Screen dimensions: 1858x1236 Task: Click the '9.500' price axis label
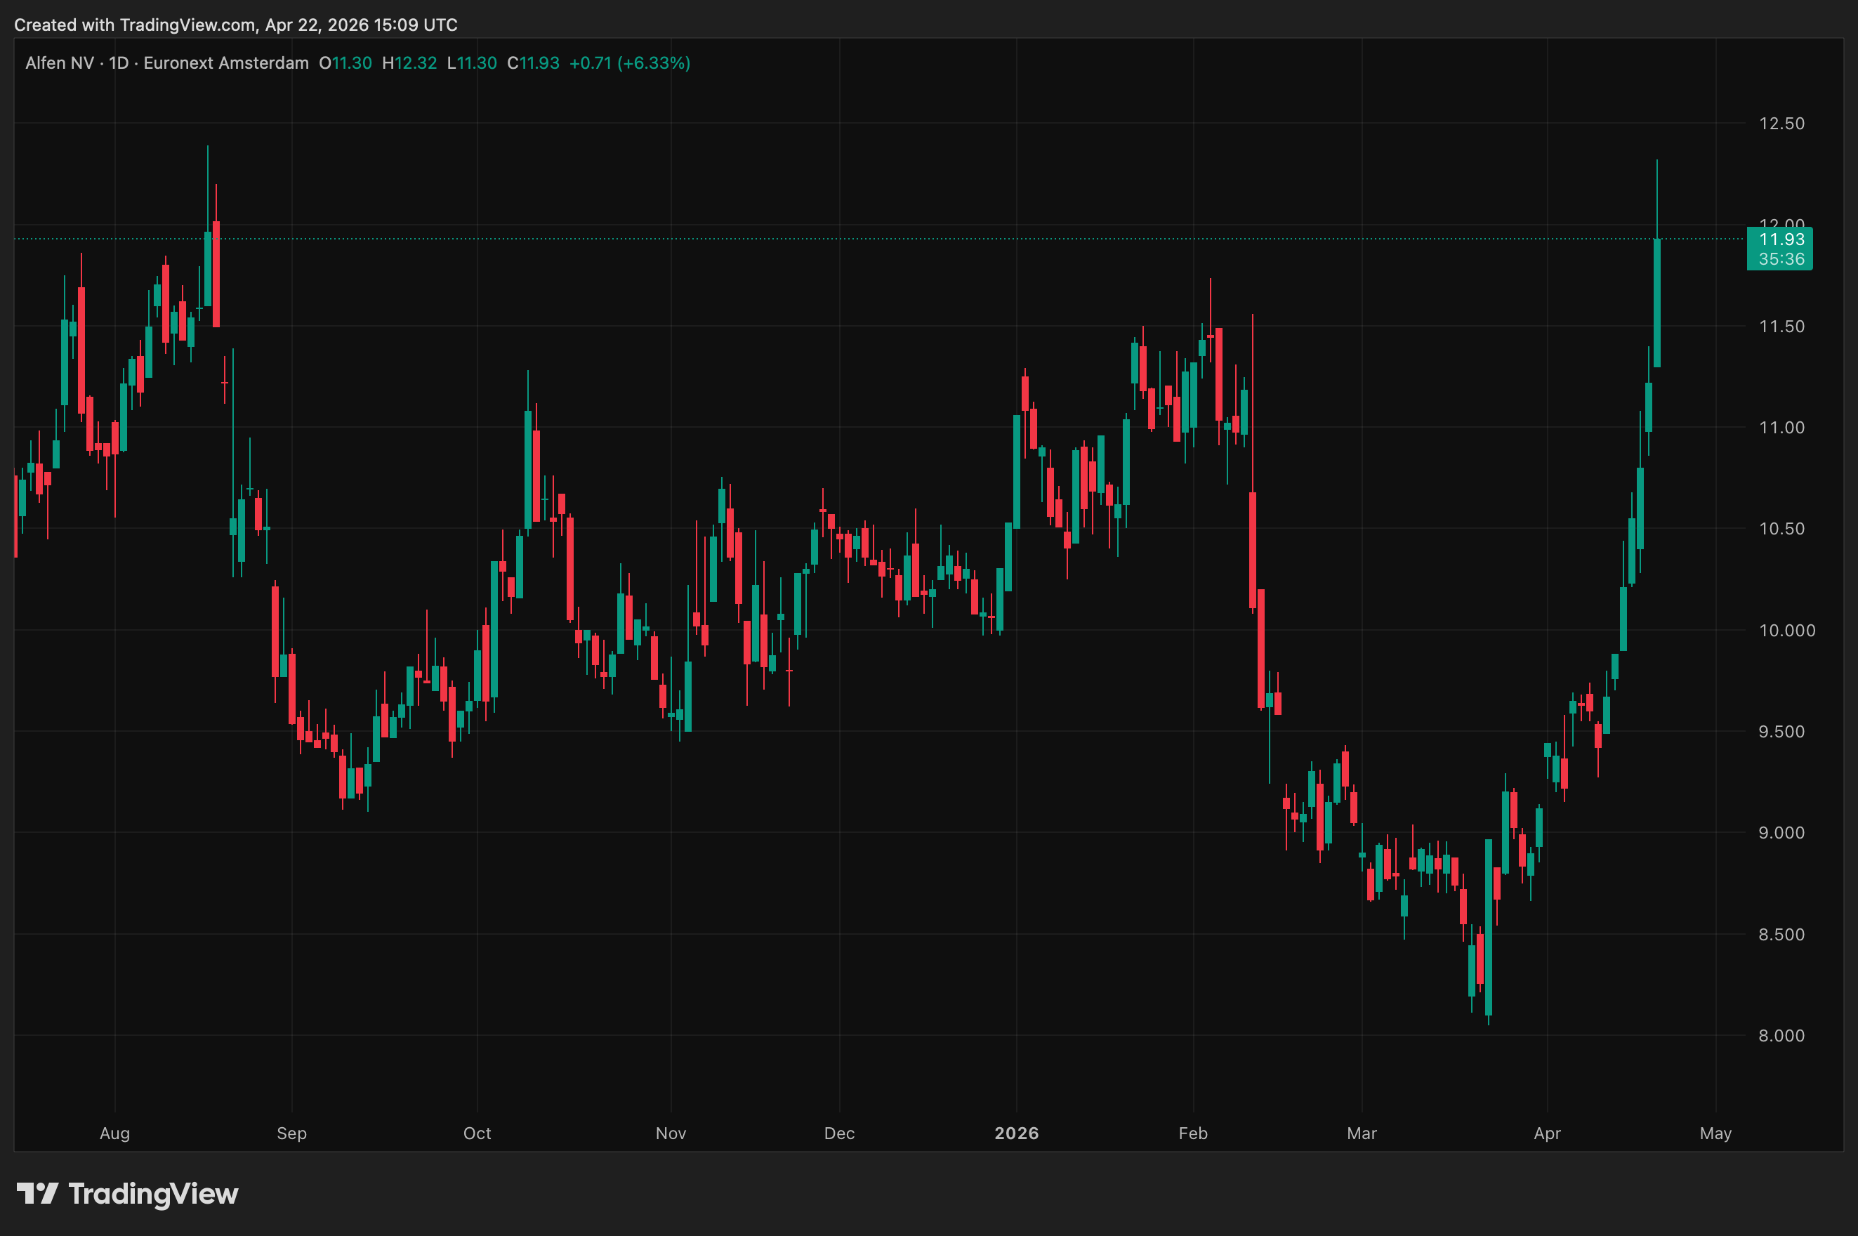pos(1781,732)
